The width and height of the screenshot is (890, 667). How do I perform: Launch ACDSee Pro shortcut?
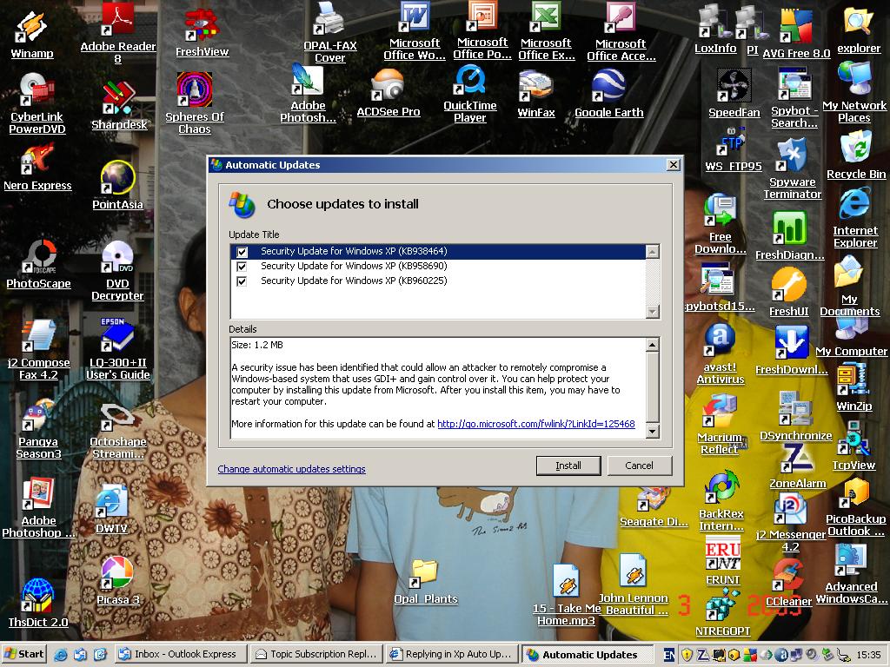(x=389, y=94)
